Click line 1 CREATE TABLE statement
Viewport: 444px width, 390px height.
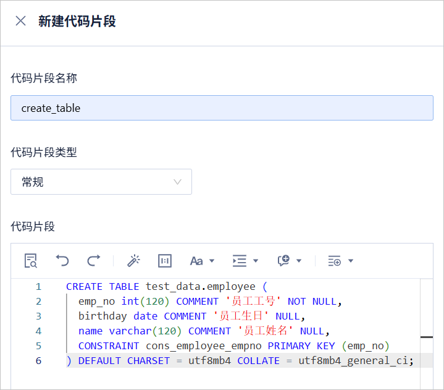[x=167, y=287]
